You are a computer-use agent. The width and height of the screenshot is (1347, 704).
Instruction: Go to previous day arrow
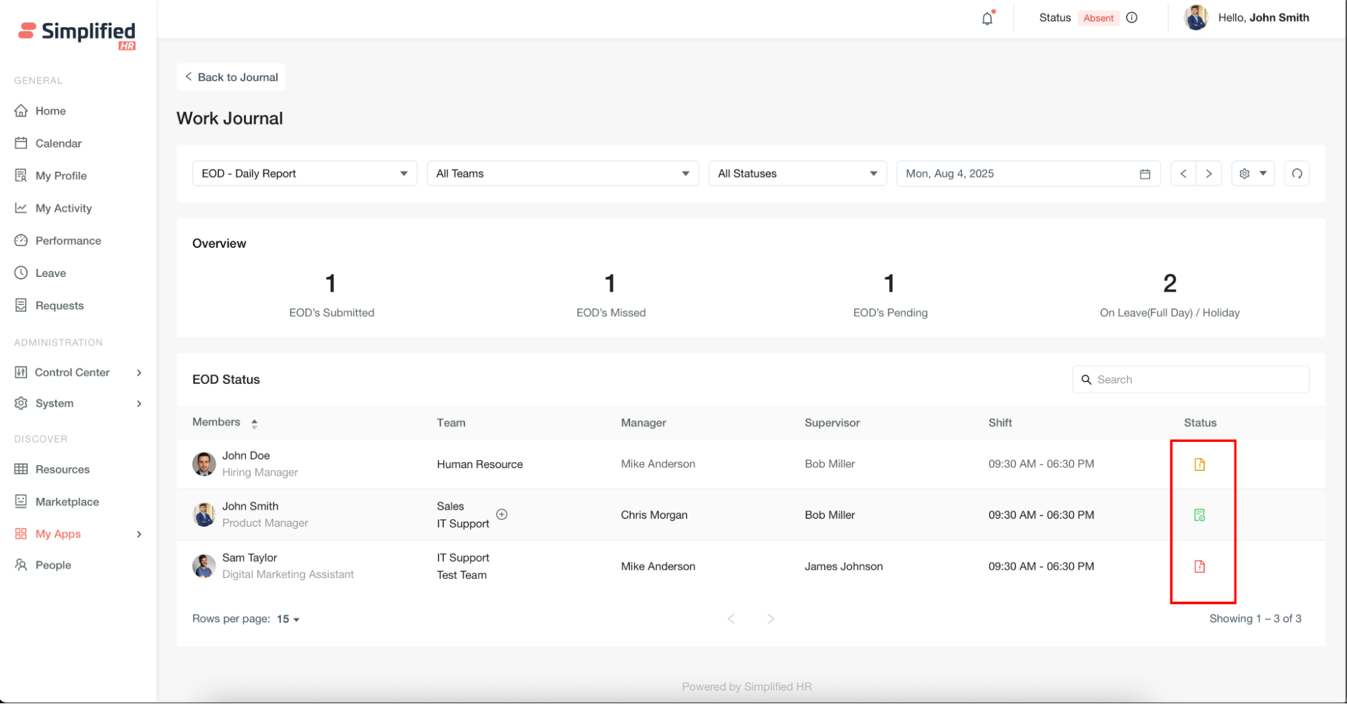pos(1183,174)
